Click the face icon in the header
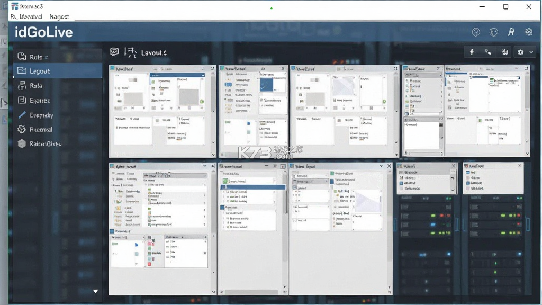 (494, 32)
